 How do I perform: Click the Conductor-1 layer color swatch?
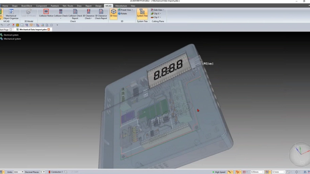click(x=49, y=172)
